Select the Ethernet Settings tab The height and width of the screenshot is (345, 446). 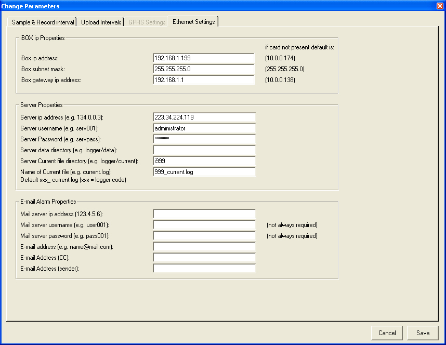pyautogui.click(x=193, y=22)
